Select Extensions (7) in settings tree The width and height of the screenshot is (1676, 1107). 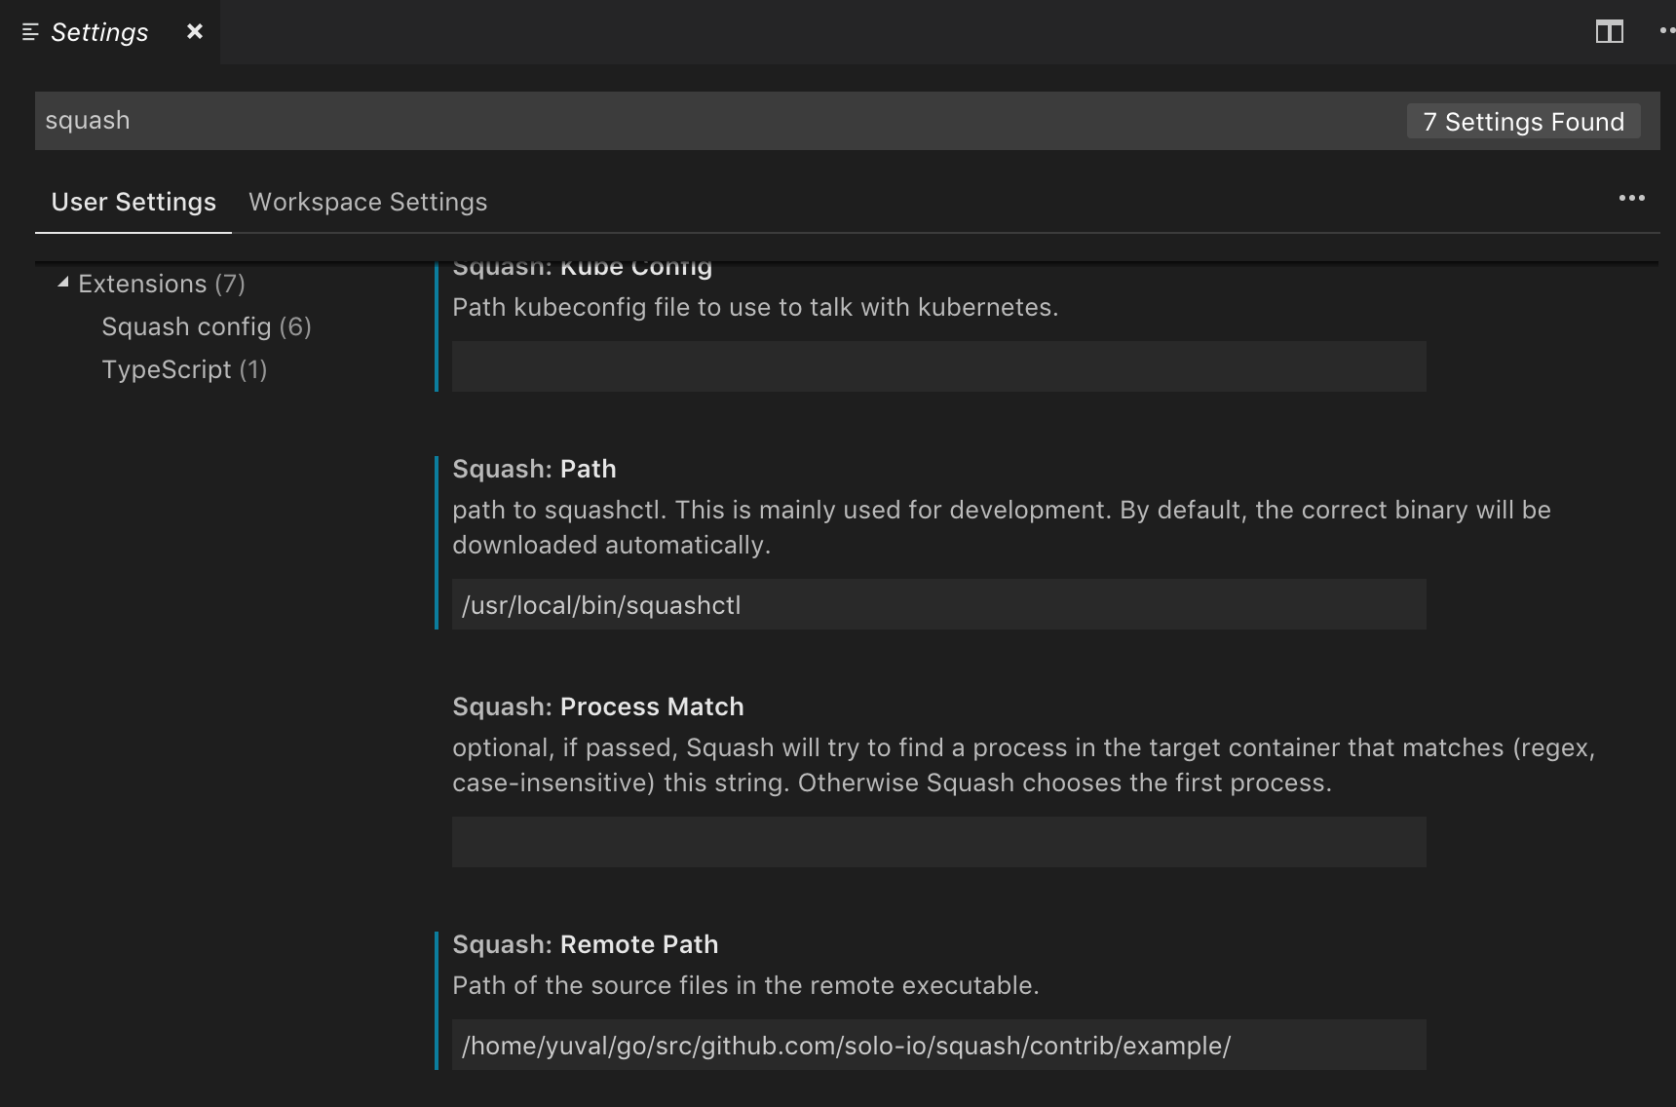point(162,284)
